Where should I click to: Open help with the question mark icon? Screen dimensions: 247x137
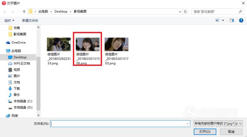click(x=241, y=20)
